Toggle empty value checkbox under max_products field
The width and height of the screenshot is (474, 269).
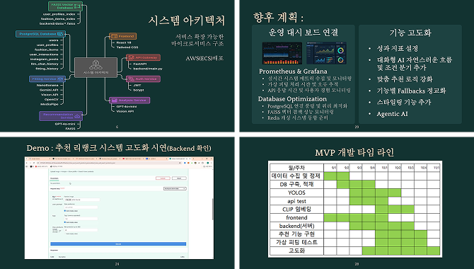(65, 234)
